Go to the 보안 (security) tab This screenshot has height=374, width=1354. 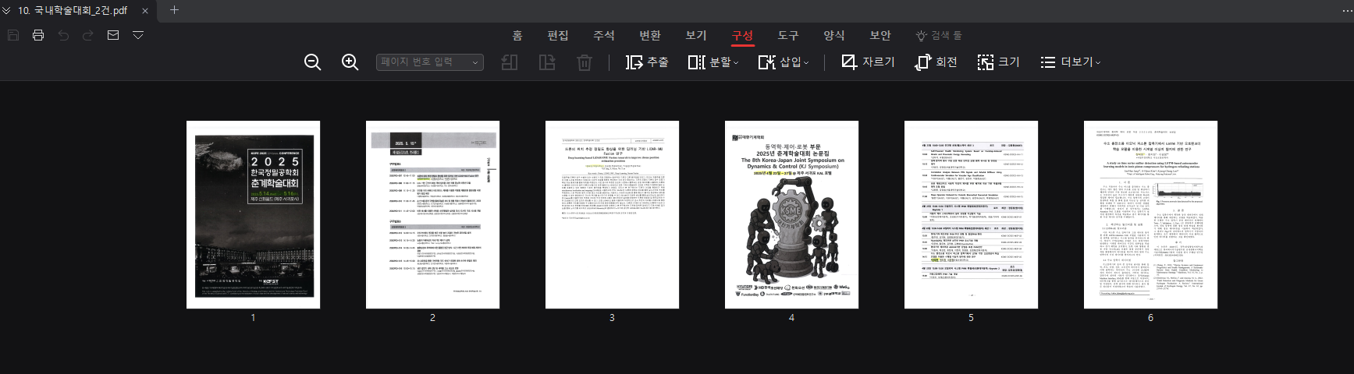(880, 35)
